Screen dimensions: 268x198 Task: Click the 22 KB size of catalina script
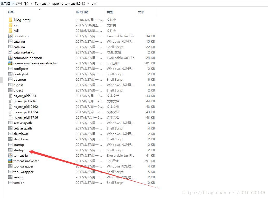point(150,47)
